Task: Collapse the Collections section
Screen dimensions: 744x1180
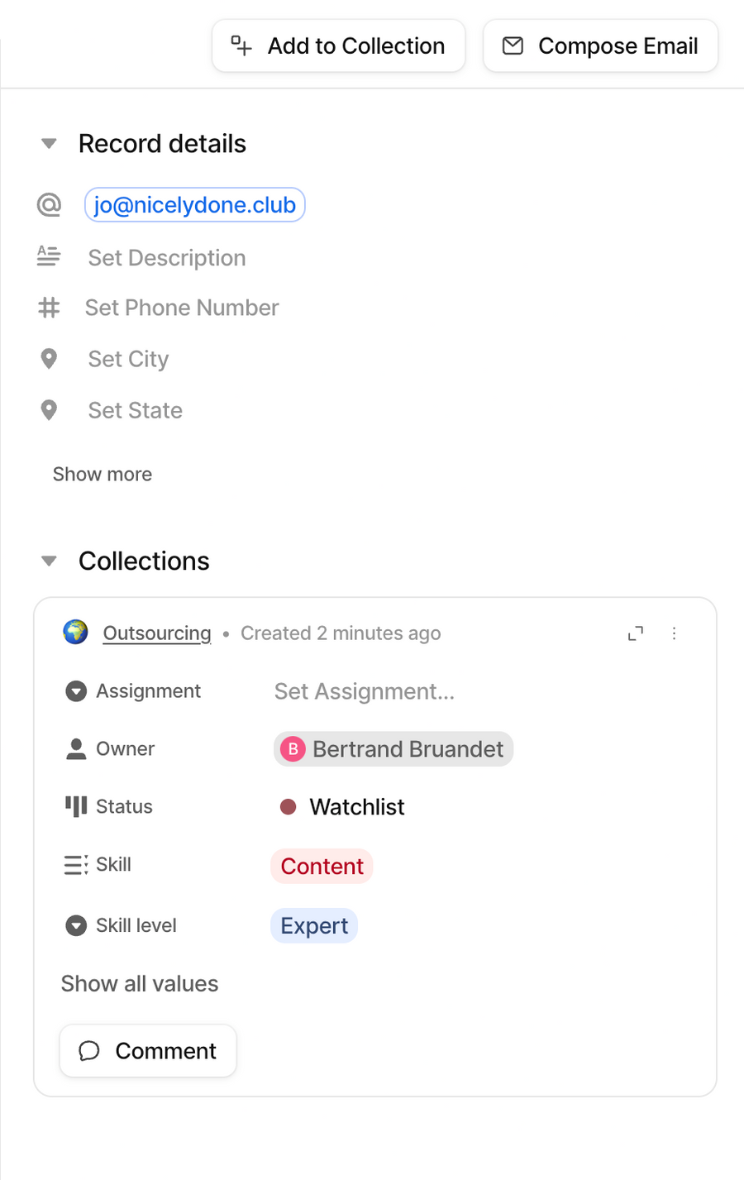Action: tap(49, 561)
